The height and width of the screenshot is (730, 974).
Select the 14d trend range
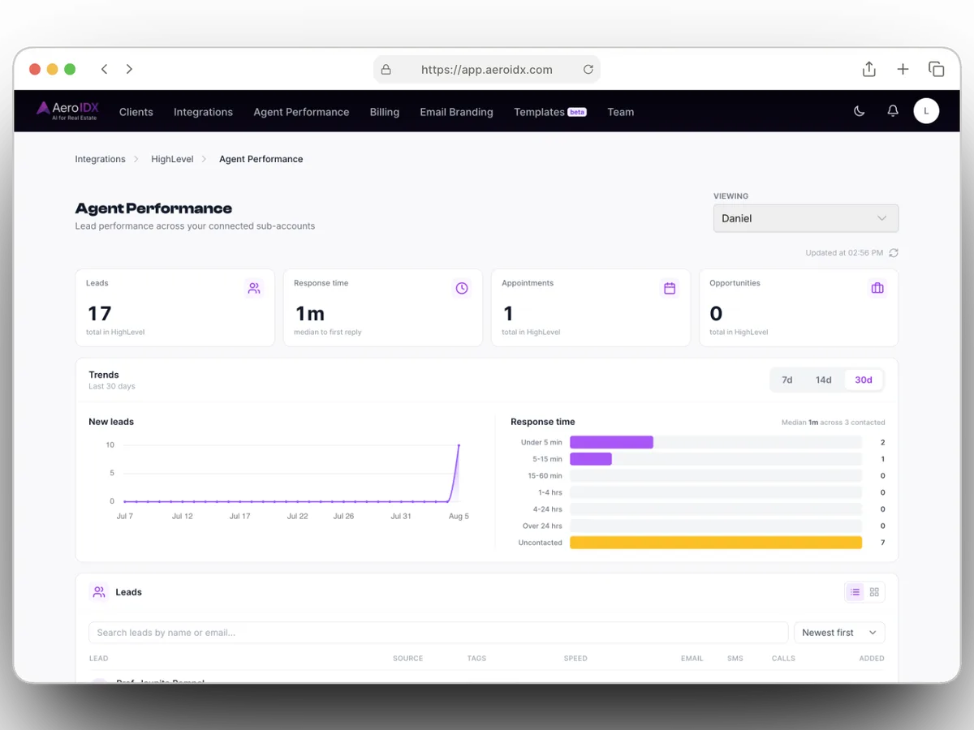point(823,380)
